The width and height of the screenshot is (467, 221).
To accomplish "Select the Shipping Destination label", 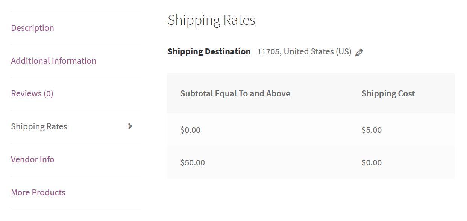I will tap(209, 51).
